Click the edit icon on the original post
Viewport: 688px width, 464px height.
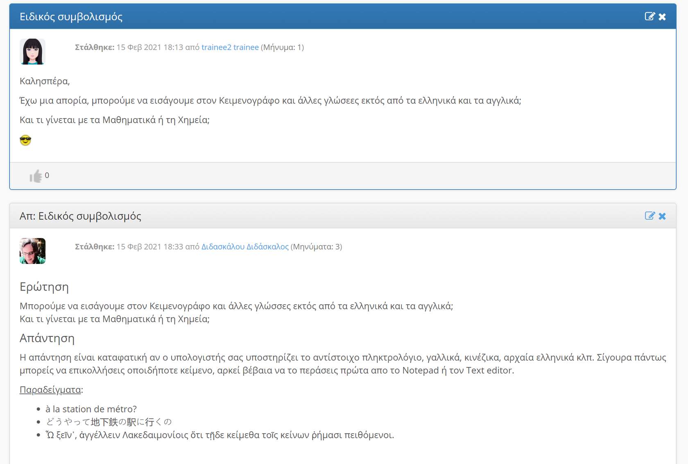coord(650,16)
